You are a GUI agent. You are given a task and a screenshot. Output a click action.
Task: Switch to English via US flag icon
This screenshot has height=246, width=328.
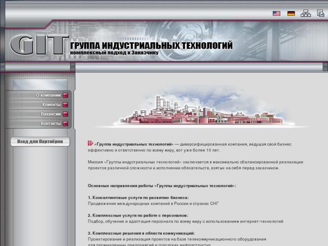click(276, 14)
